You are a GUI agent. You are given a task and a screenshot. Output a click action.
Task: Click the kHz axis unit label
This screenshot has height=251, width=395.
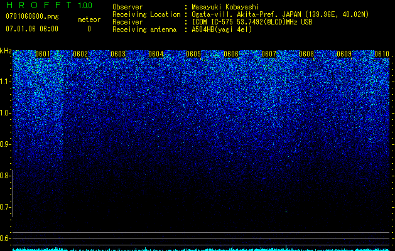6,51
